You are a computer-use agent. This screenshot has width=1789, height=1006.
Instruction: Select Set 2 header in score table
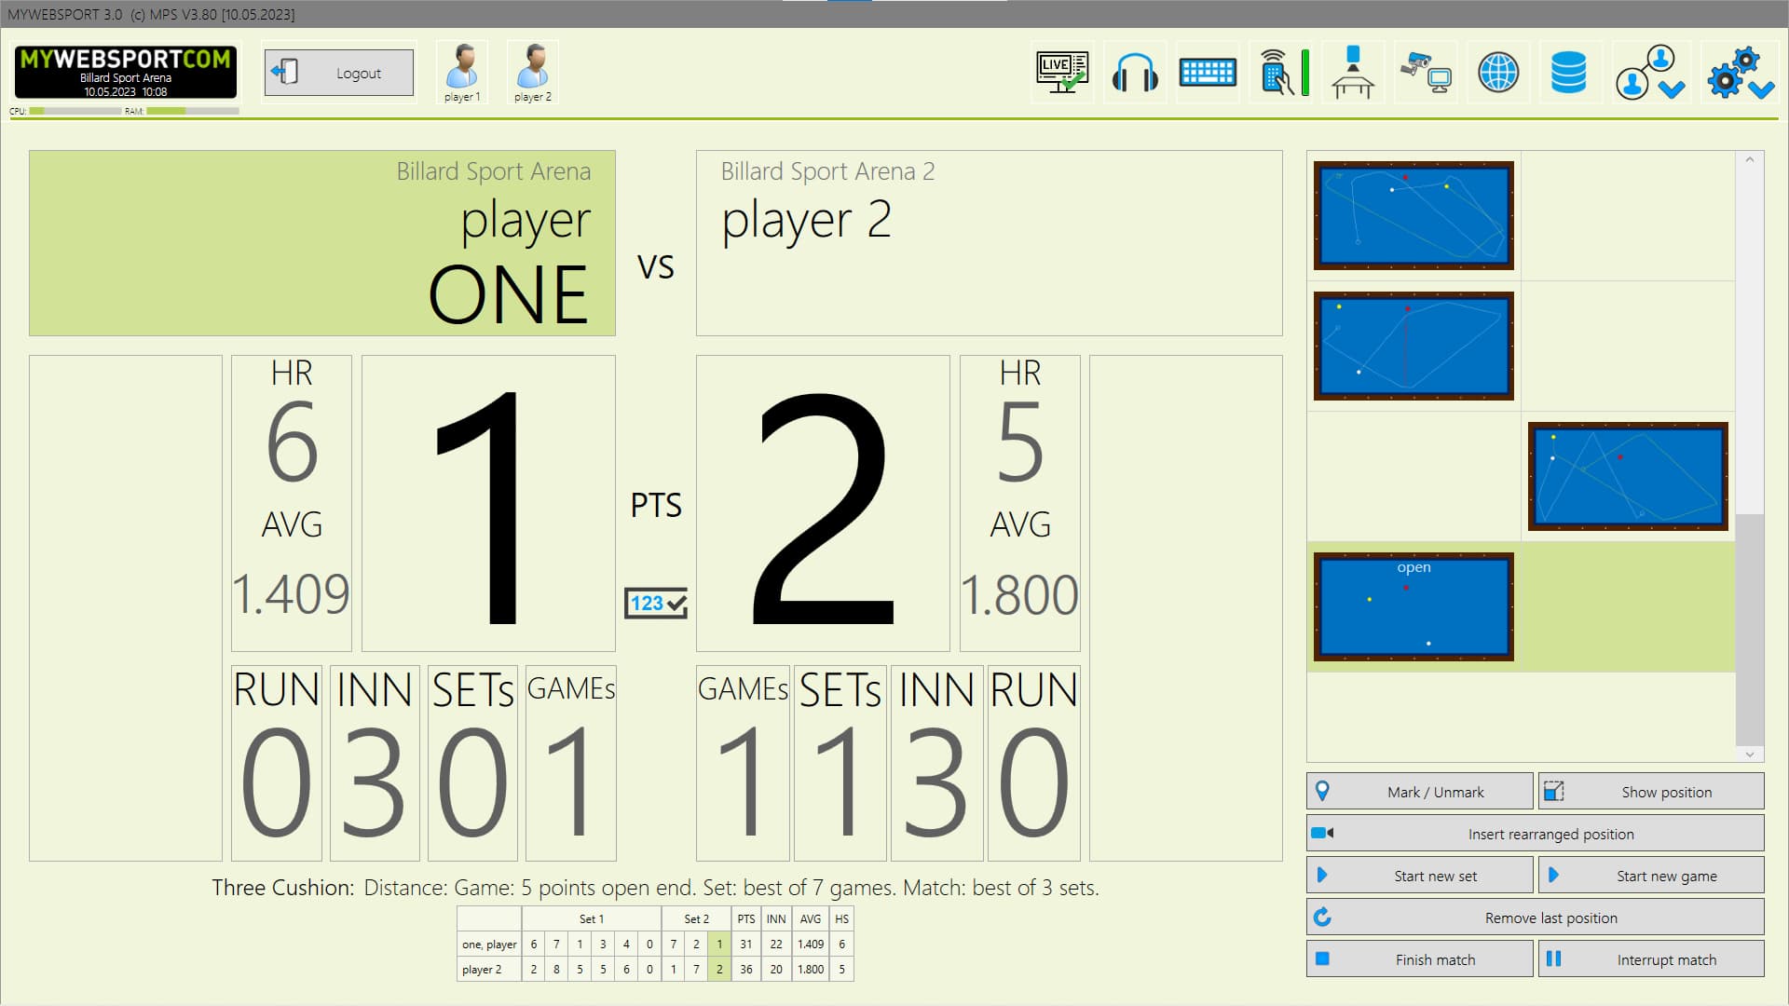point(696,918)
